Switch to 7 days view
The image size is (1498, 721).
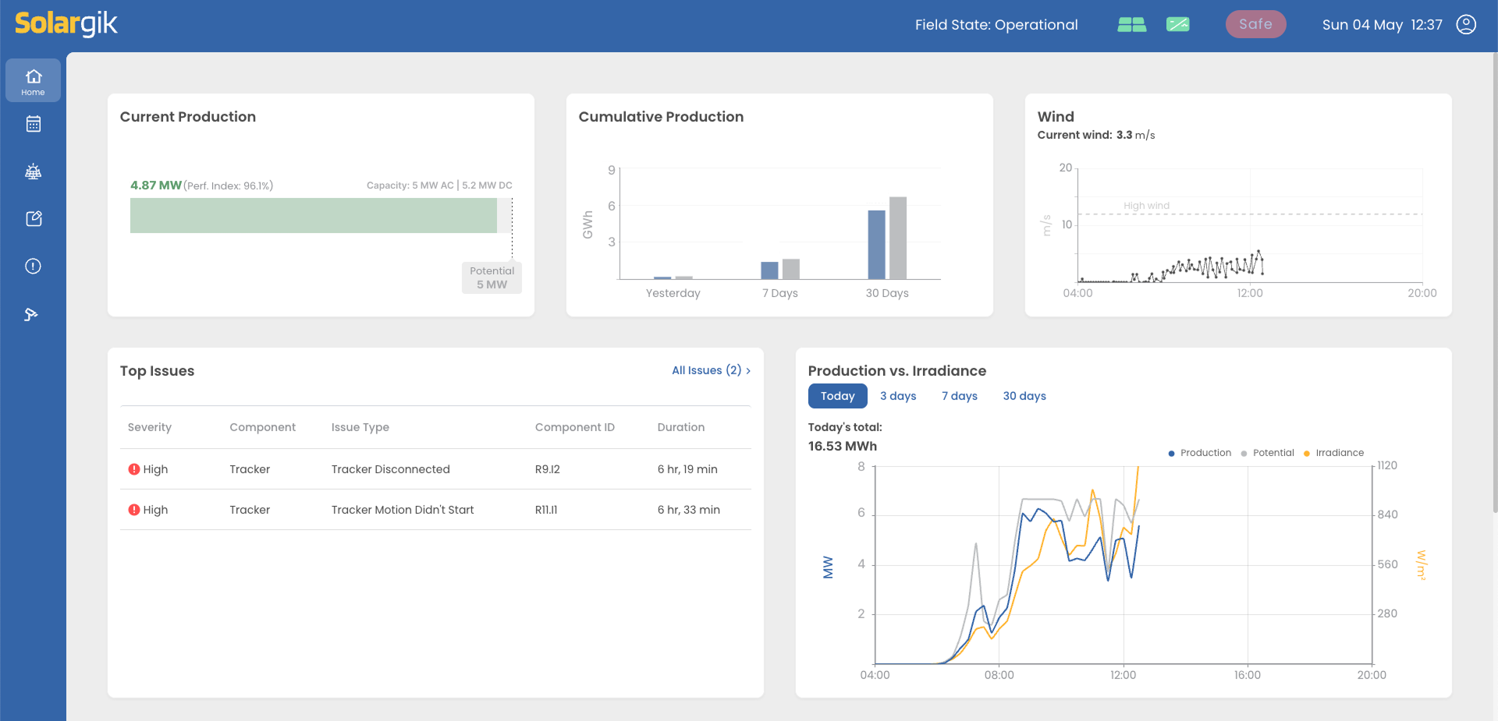[x=959, y=396]
